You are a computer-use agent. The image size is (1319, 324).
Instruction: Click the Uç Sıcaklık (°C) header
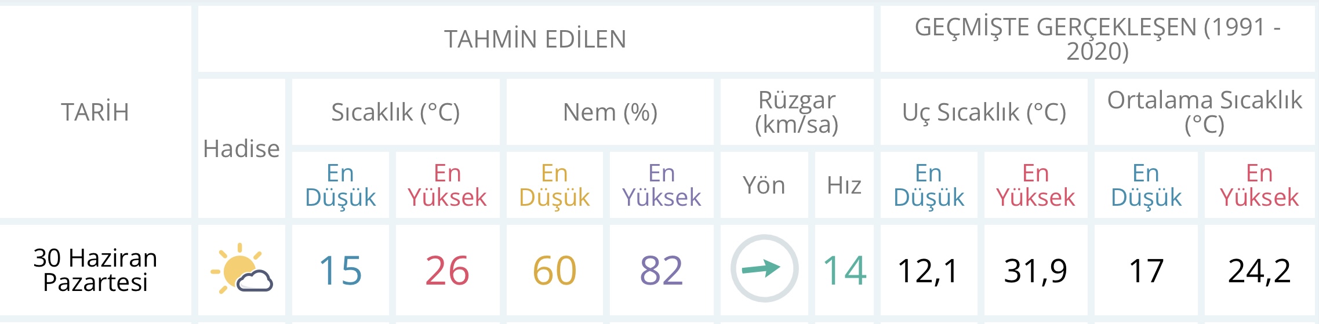pyautogui.click(x=984, y=112)
